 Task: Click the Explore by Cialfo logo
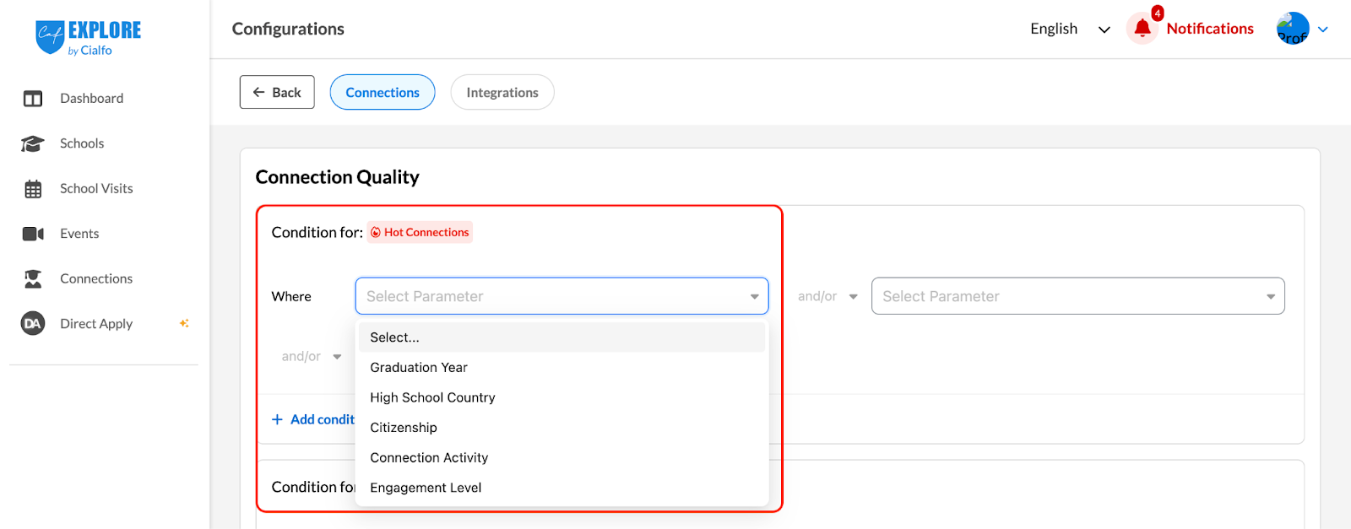89,38
